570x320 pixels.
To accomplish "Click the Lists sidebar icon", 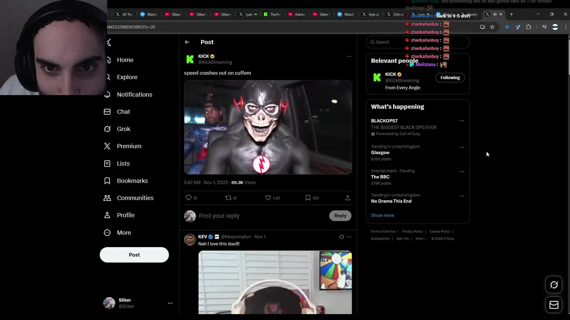I will [x=107, y=164].
